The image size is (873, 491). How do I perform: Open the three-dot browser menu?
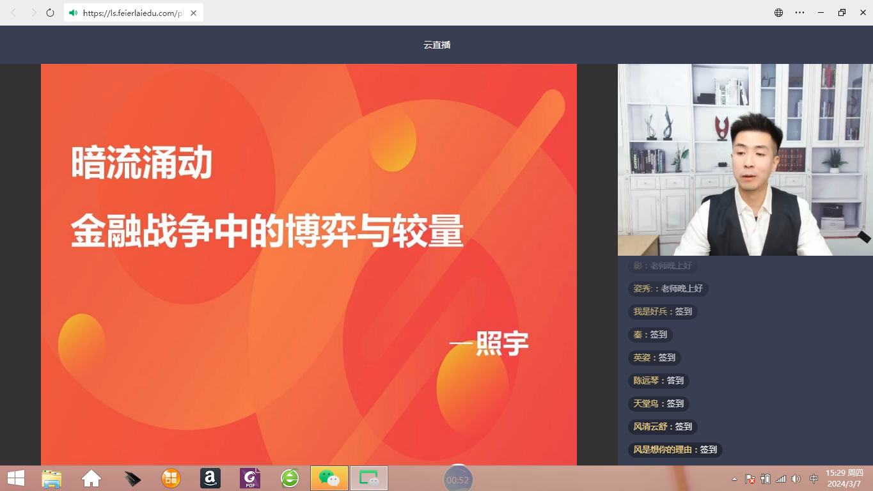(799, 13)
